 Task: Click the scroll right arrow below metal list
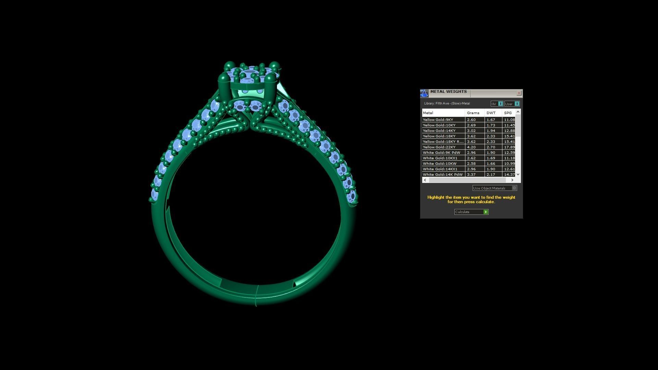[512, 180]
